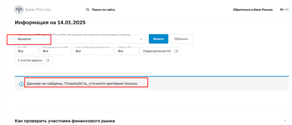Open site search via magnifier icon

[x=88, y=10]
